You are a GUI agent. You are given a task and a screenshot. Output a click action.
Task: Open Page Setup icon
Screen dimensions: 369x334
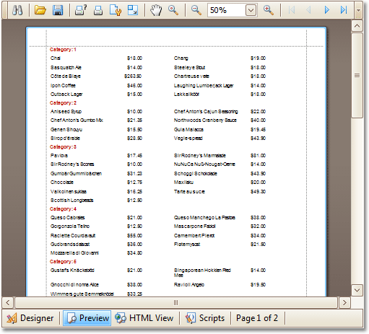(116, 10)
